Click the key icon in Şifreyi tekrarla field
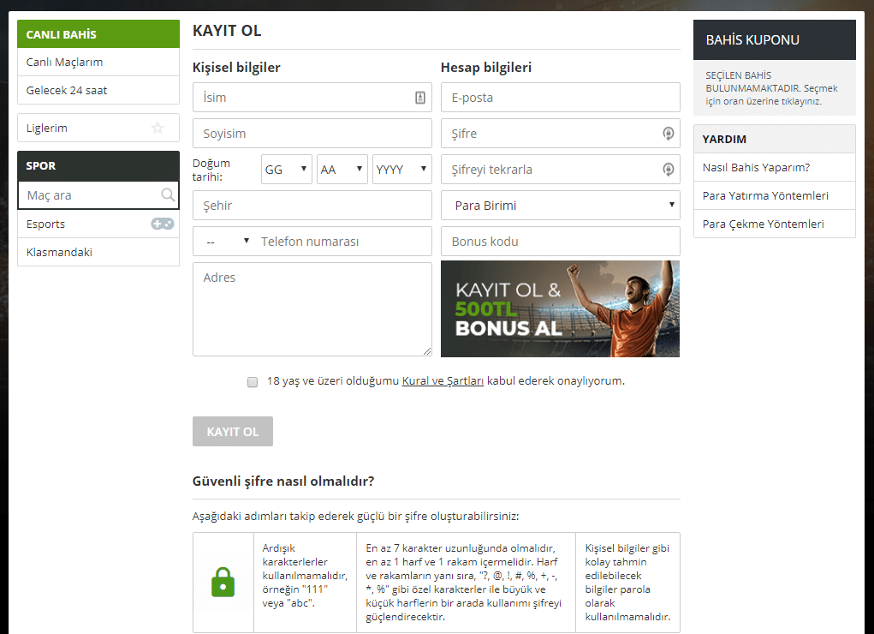Viewport: 874px width, 634px height. click(668, 170)
